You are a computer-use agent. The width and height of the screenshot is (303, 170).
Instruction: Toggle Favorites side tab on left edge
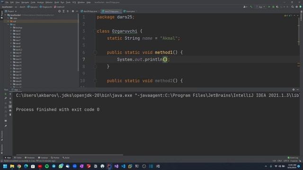[2, 149]
